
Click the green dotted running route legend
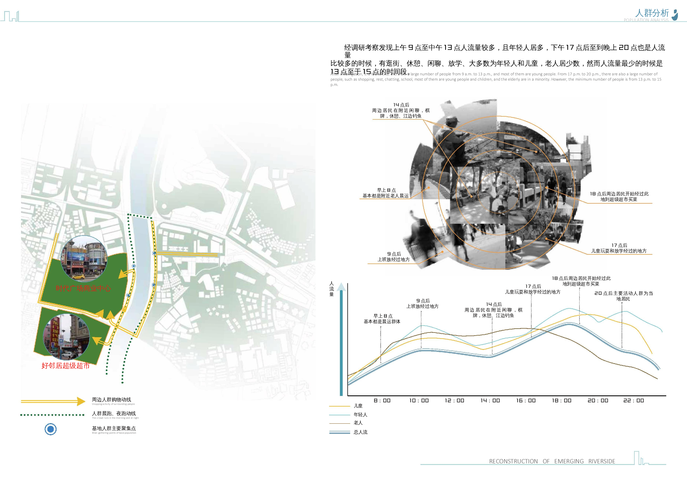(x=52, y=415)
